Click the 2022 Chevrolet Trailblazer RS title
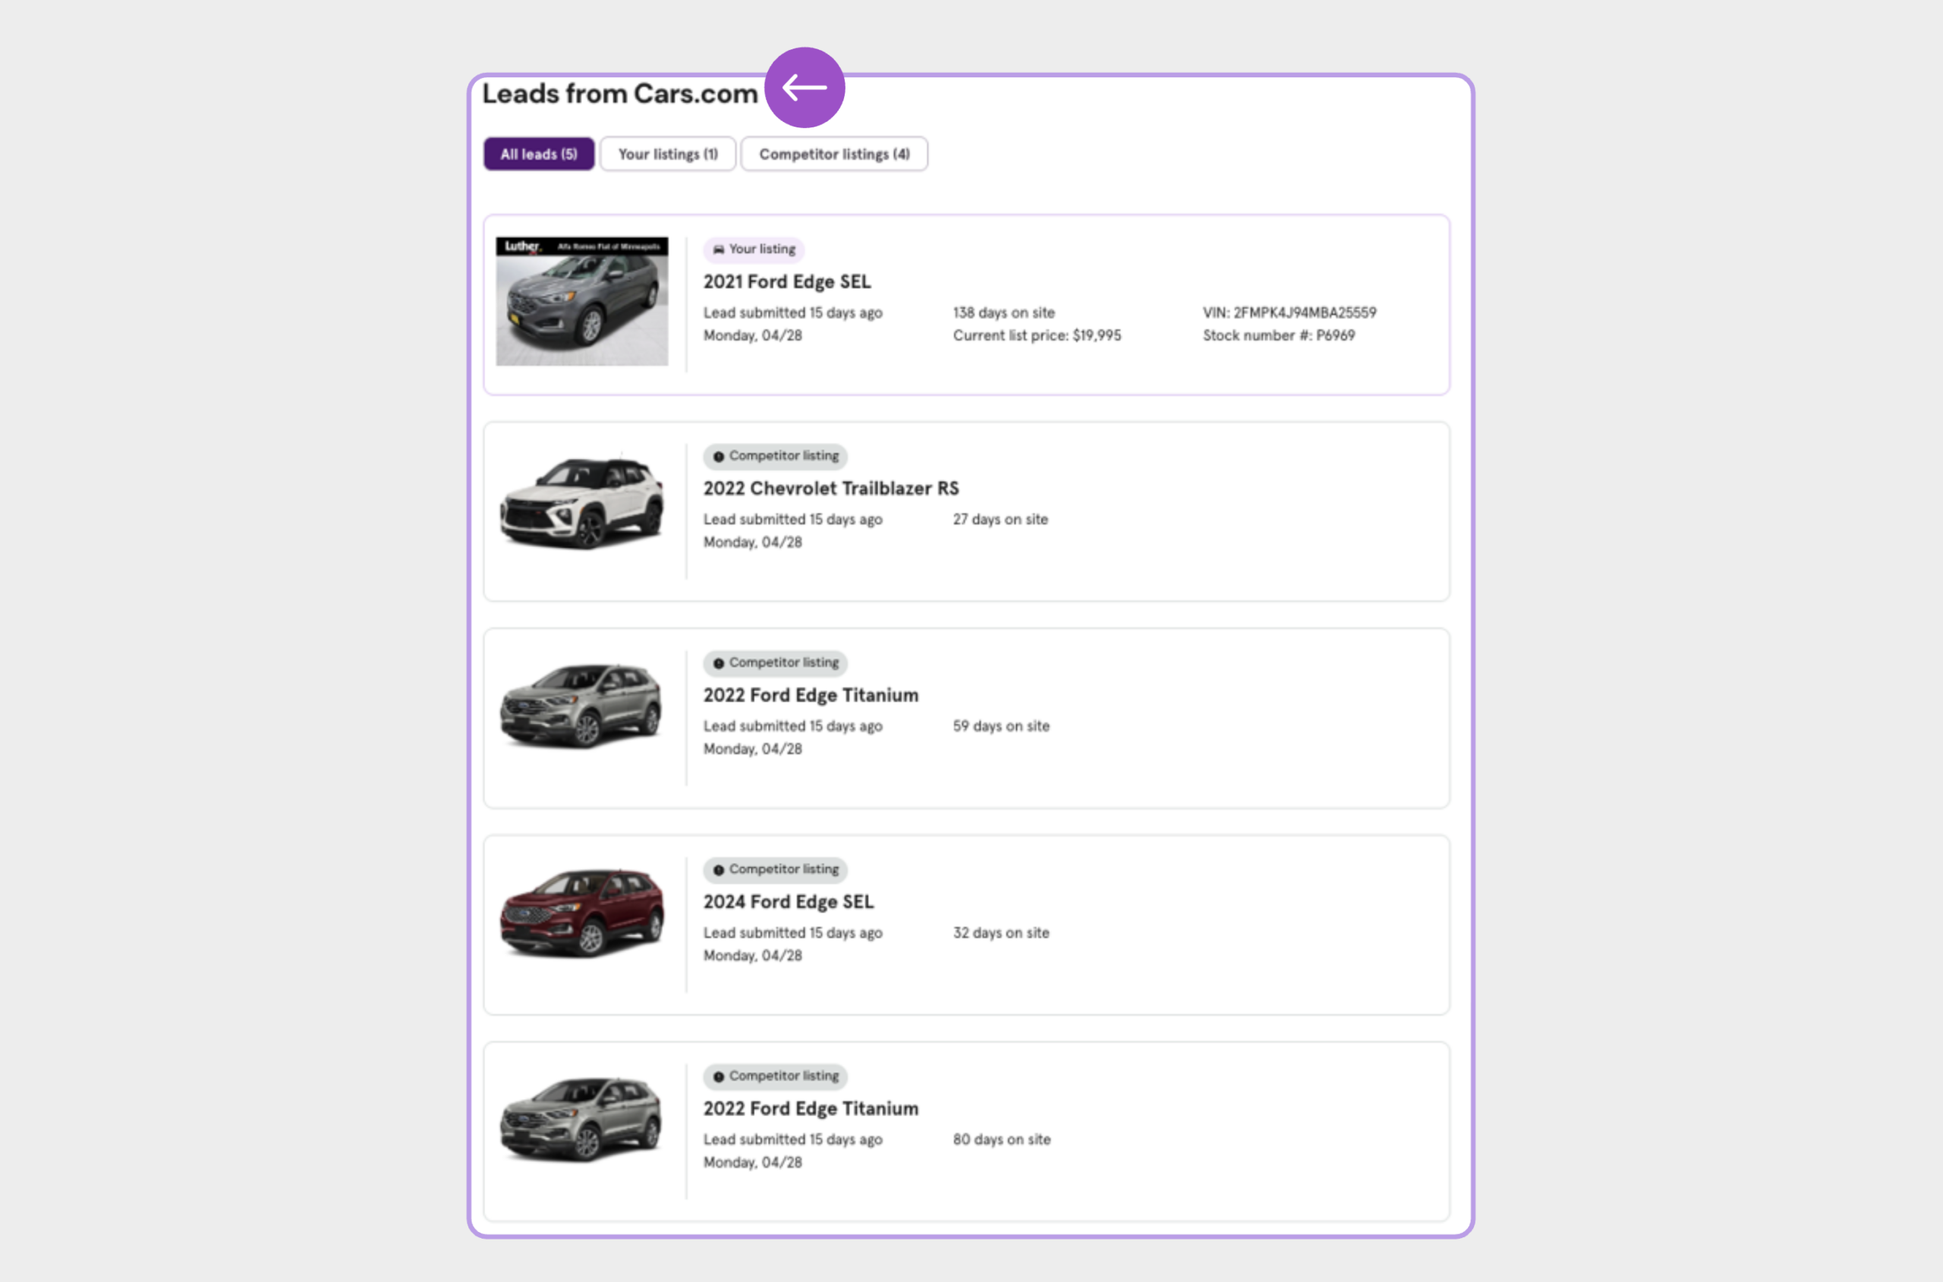The width and height of the screenshot is (1943, 1282). coord(831,489)
